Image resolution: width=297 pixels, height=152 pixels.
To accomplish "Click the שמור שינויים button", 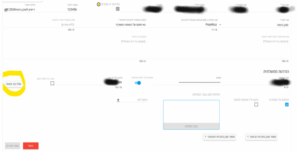I will (x=12, y=146).
